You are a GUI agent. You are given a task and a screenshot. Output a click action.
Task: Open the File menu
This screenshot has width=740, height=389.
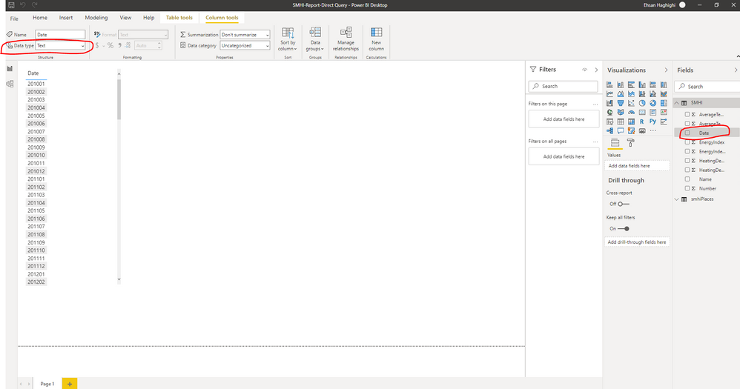(14, 19)
